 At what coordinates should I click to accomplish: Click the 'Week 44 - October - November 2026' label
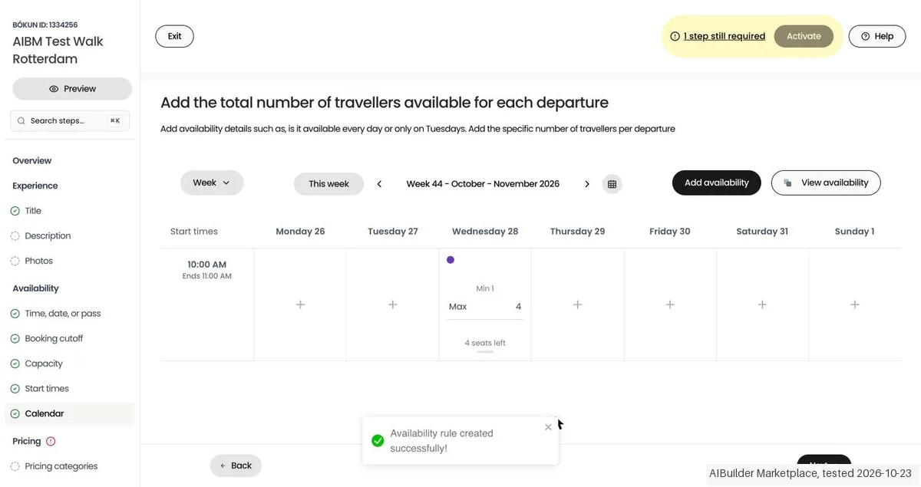click(483, 184)
